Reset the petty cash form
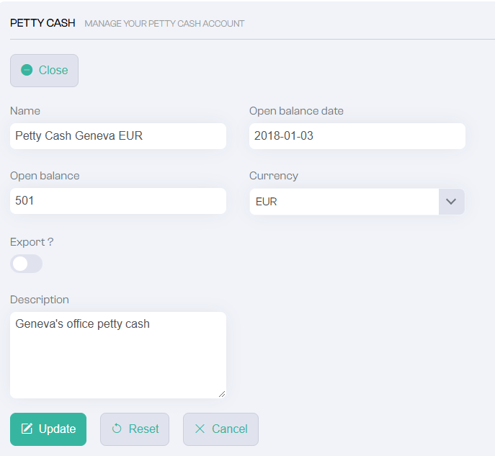Viewport: 495px width, 456px height. pyautogui.click(x=135, y=429)
